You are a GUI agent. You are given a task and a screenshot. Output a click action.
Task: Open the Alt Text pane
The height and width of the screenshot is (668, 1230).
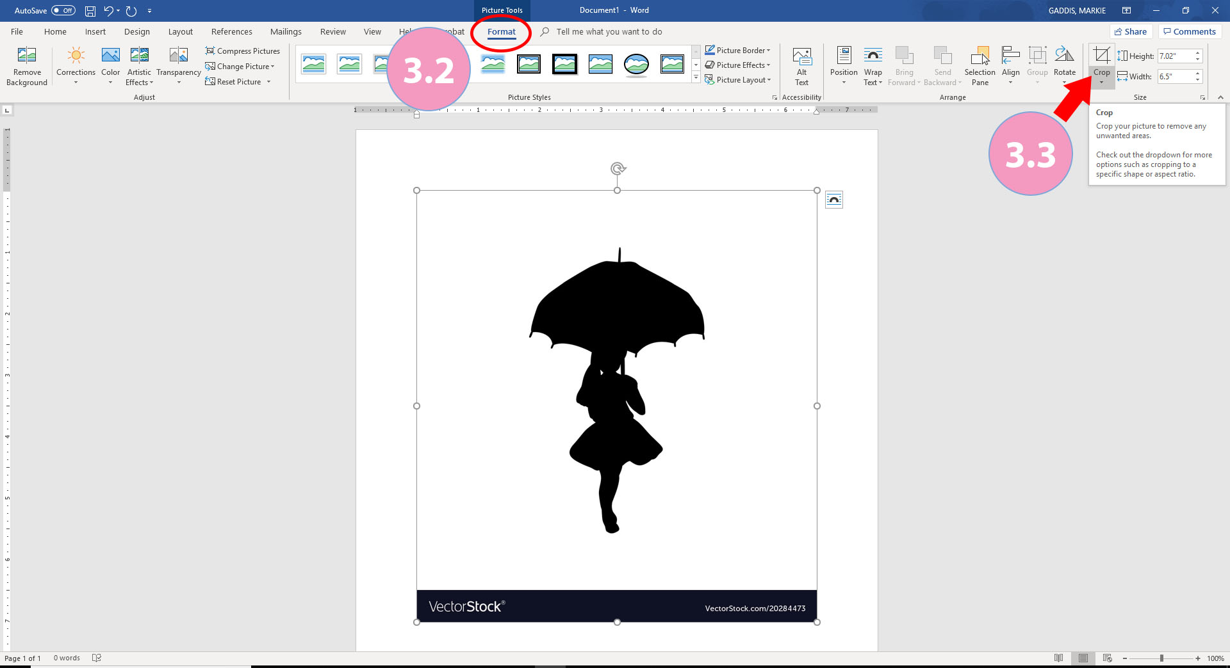tap(801, 66)
